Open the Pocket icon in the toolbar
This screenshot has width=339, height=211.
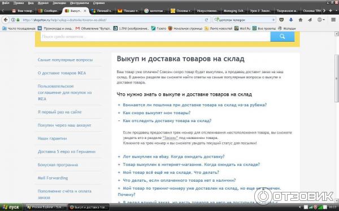click(x=281, y=20)
